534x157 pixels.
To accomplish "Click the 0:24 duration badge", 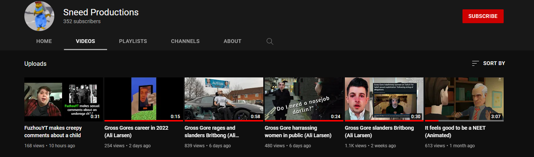I will click(336, 116).
